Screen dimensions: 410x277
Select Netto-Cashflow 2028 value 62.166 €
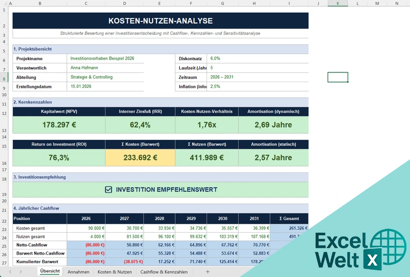coord(160,245)
